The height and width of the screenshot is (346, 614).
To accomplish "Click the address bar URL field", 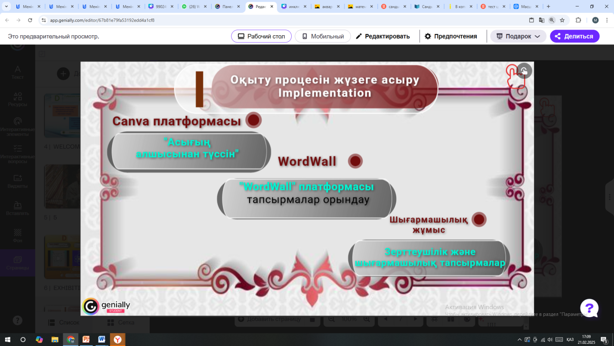I will tap(284, 20).
